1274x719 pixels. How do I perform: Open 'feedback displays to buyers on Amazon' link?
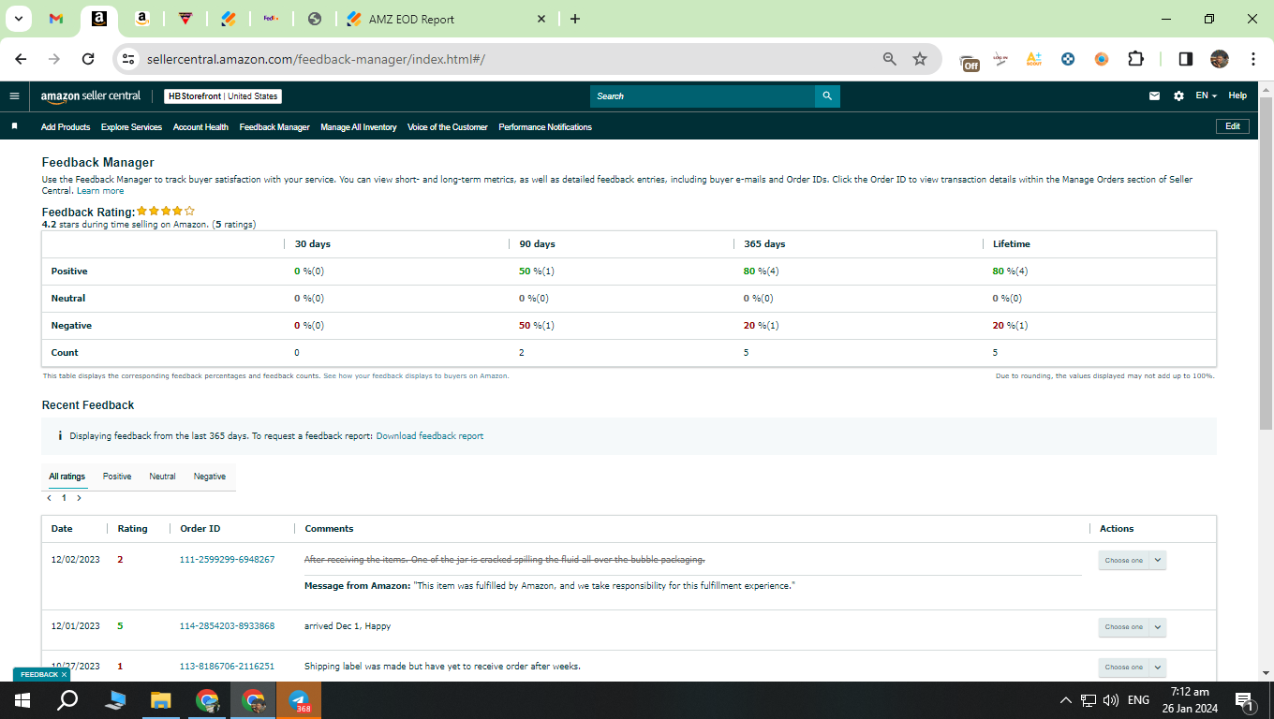click(416, 375)
